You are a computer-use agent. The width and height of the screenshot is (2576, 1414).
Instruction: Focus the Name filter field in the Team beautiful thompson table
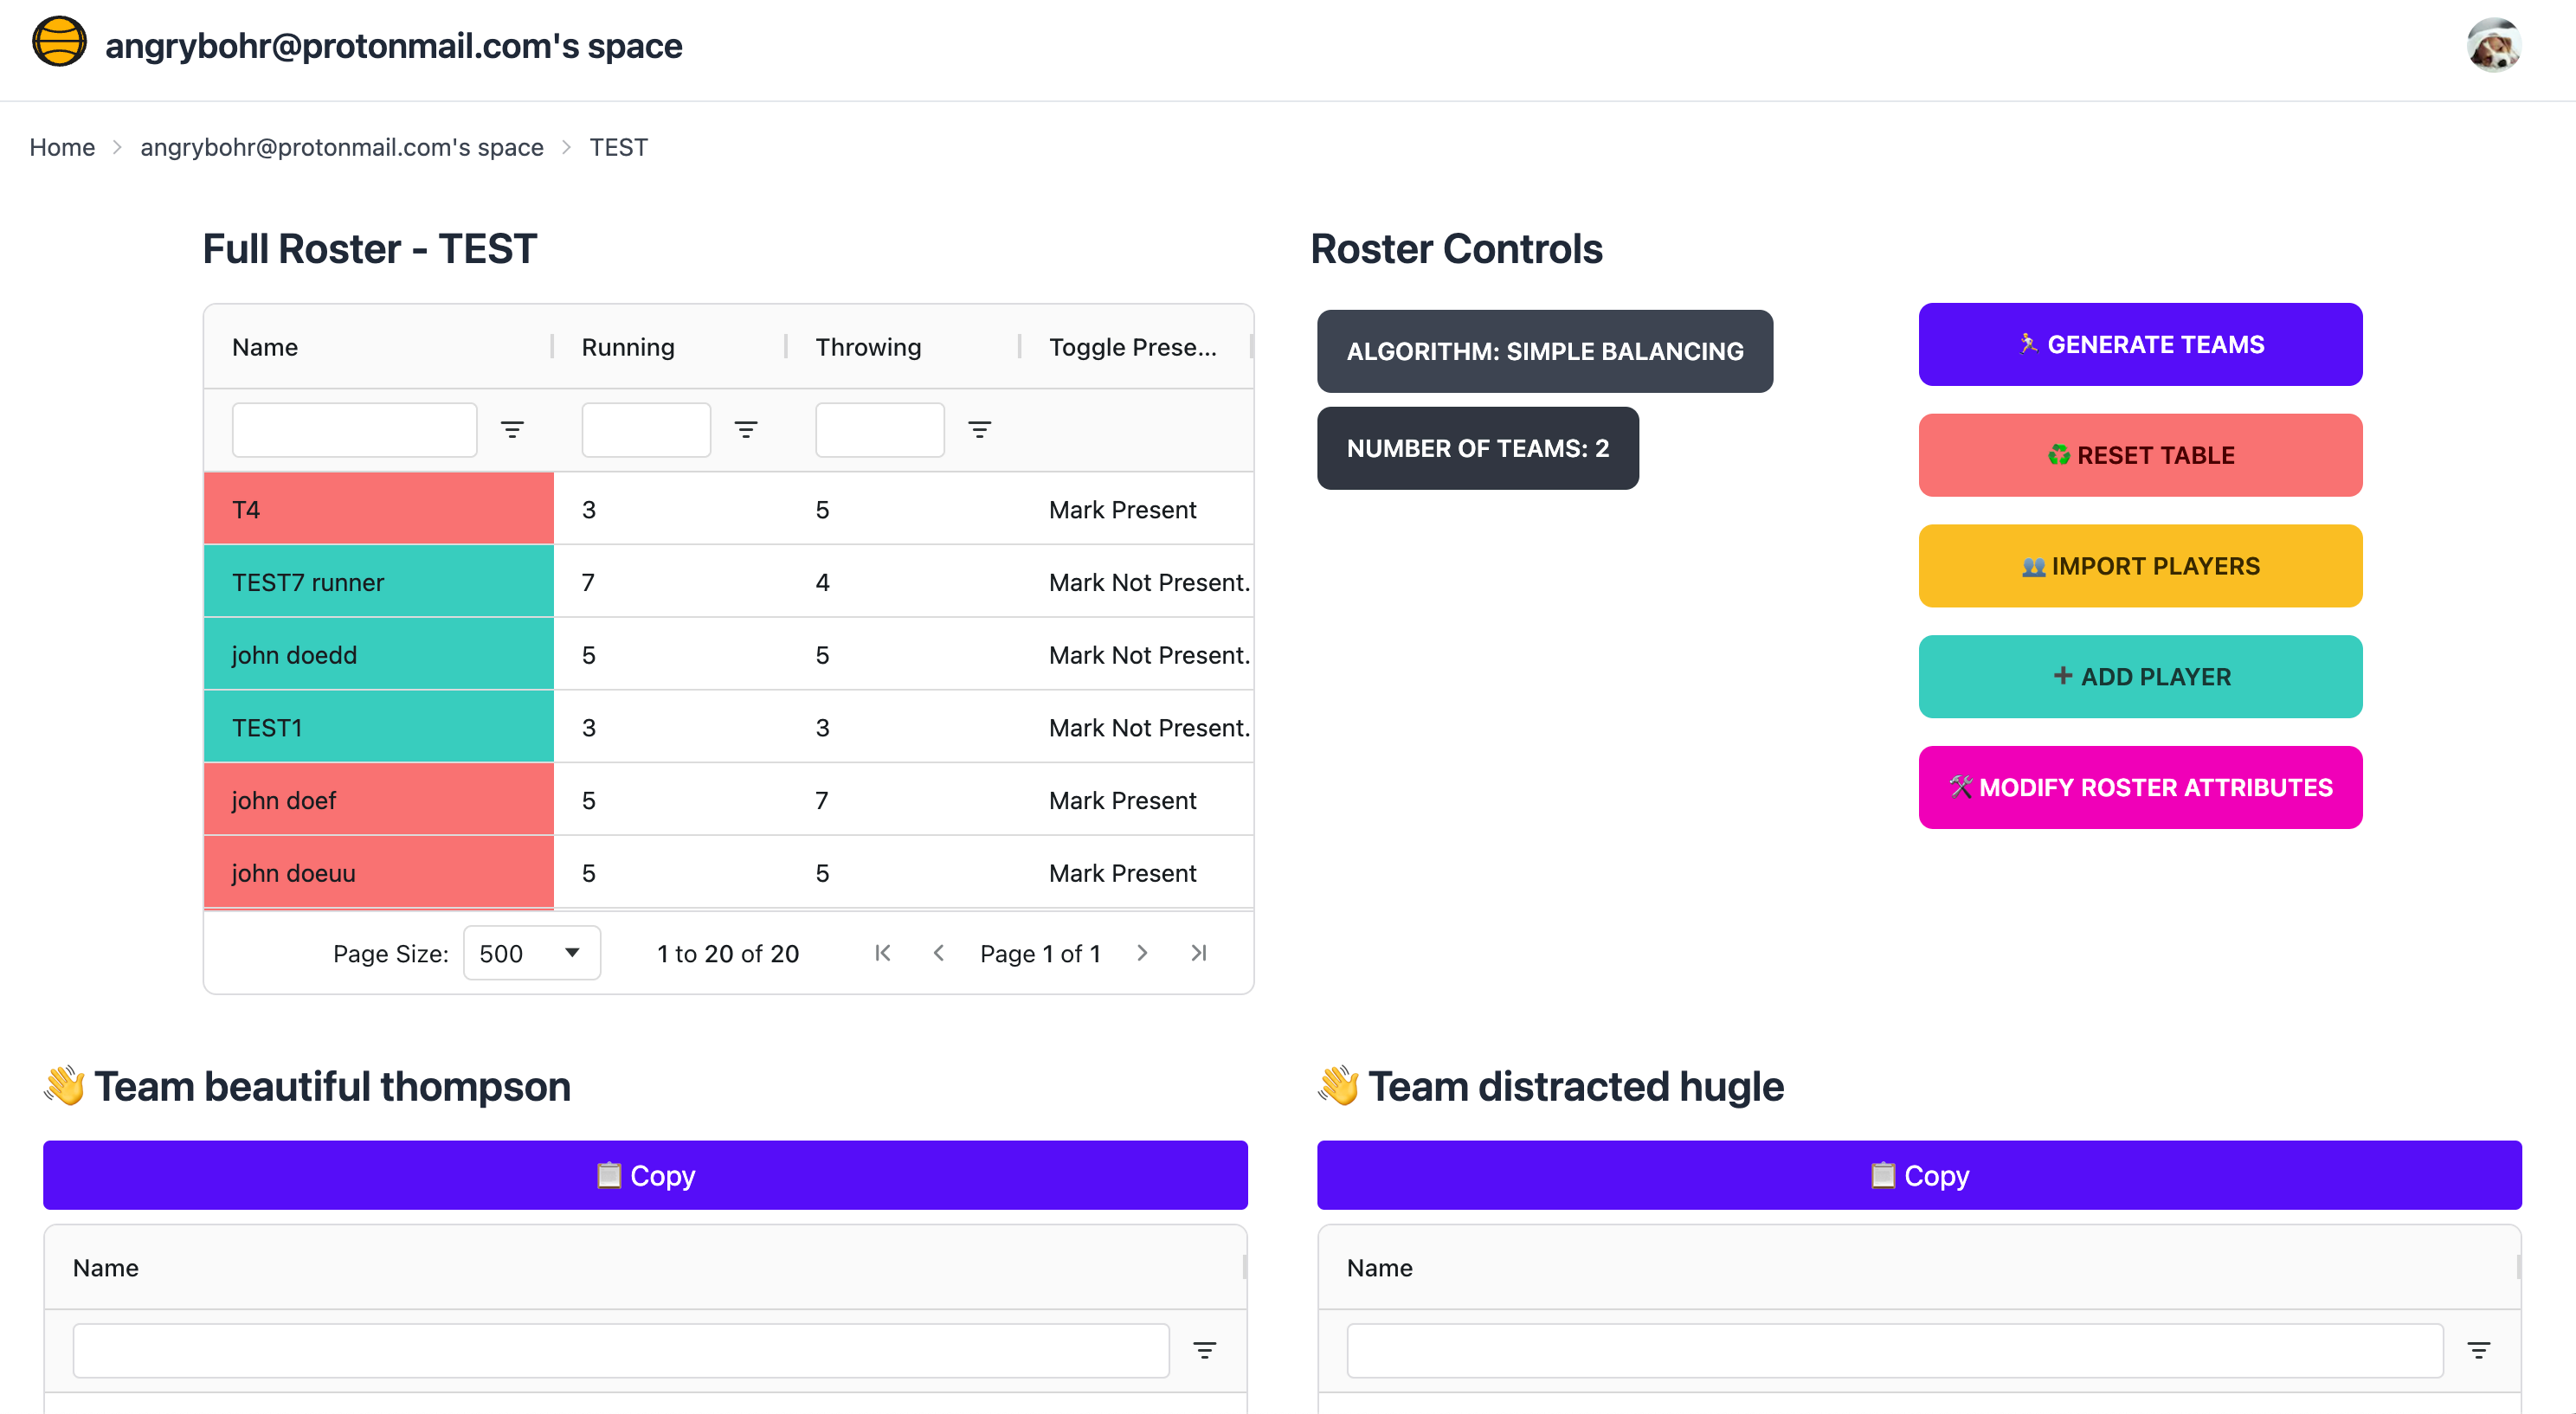click(621, 1351)
